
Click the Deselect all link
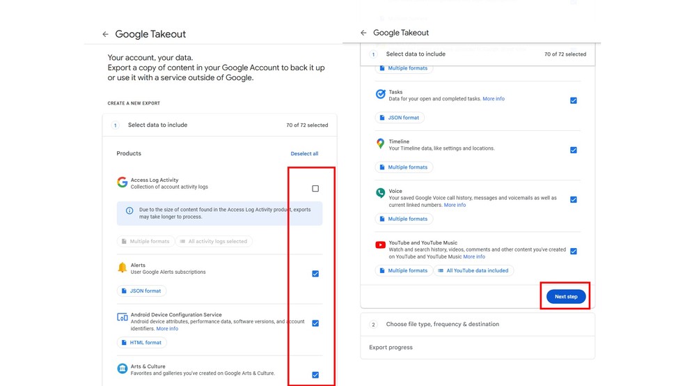click(x=304, y=153)
